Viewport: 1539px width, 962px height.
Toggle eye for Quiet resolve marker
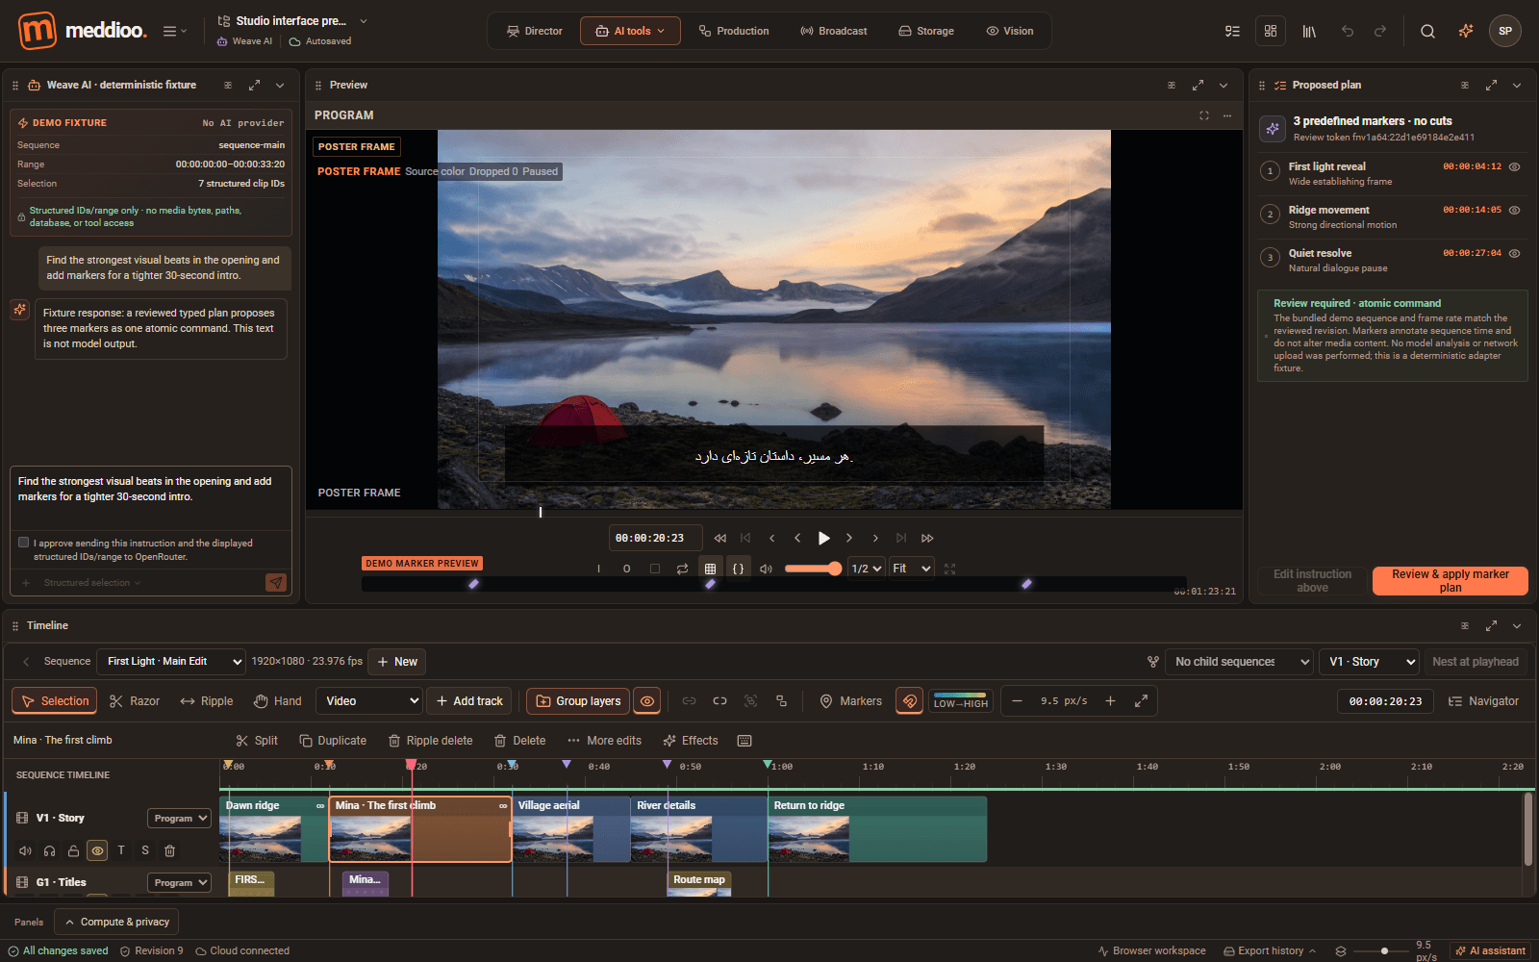(x=1514, y=253)
